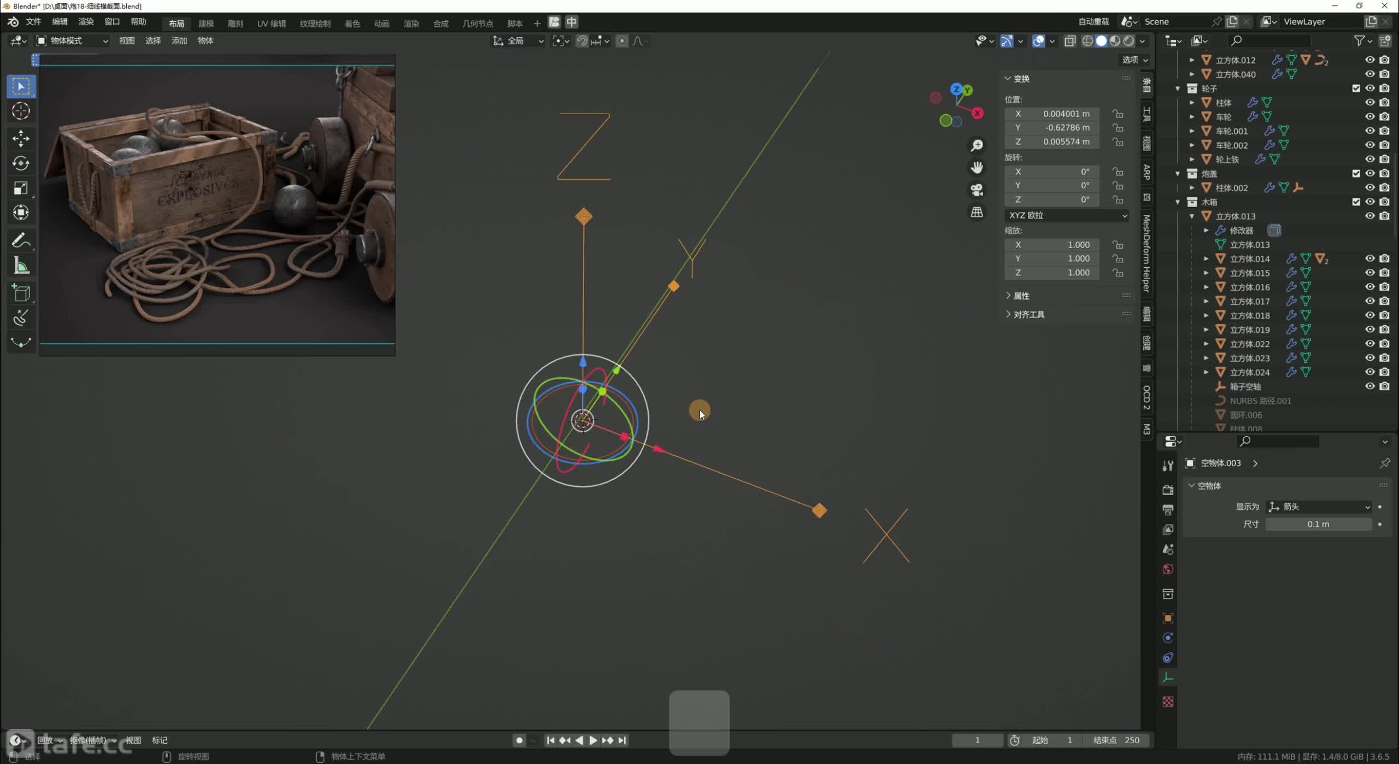Image resolution: width=1399 pixels, height=764 pixels.
Task: Select the Scale tool
Action: (21, 188)
